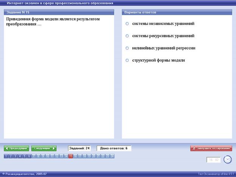Open question 9 in navigator
Screen dimensions: 236x177
pyautogui.click(x=43, y=156)
